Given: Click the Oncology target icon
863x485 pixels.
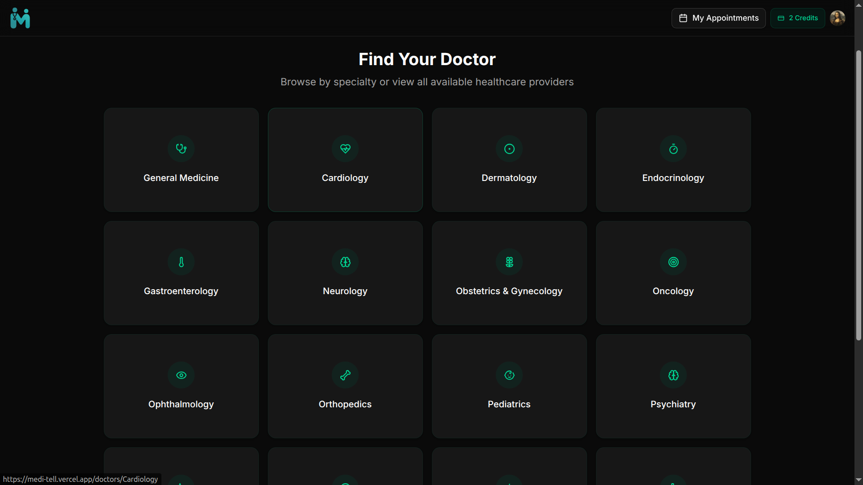Looking at the screenshot, I should coord(673,262).
